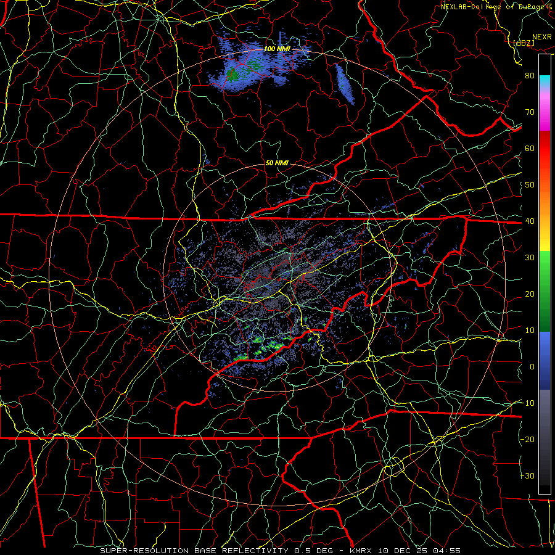Click the 10 DEC 25 date in the caption
555x555 pixels.
pos(405,551)
